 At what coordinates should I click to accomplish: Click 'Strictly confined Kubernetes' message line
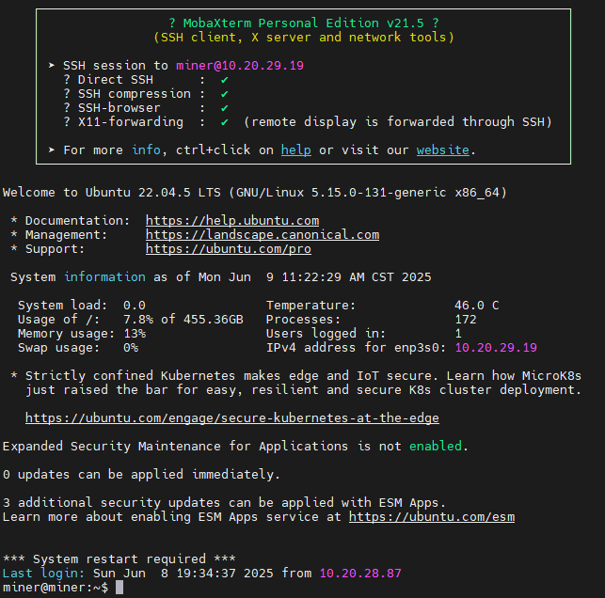click(303, 376)
